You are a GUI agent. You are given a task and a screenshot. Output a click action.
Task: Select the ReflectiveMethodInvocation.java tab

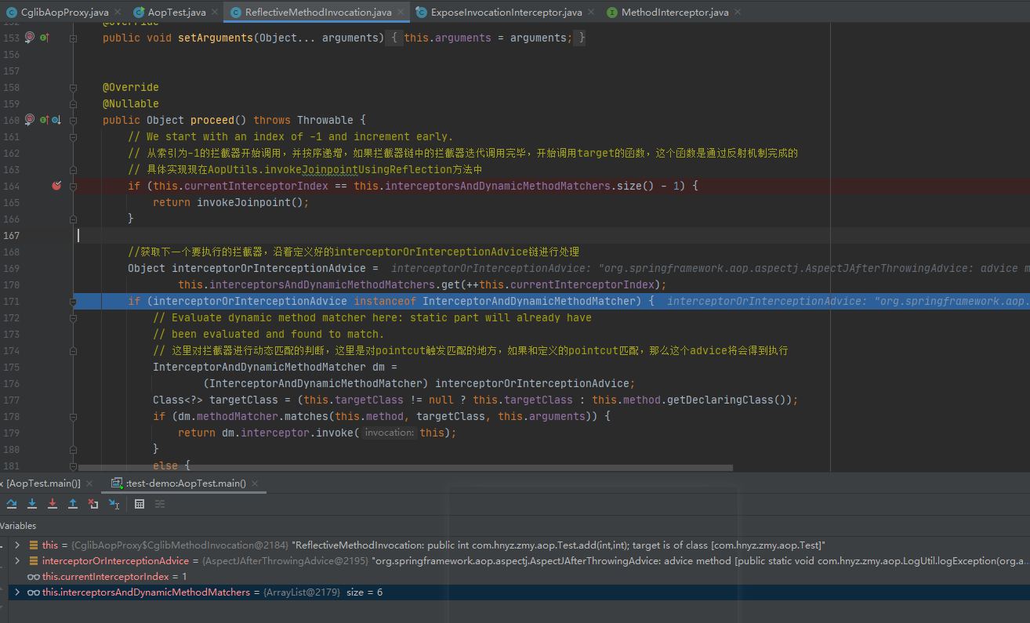317,13
